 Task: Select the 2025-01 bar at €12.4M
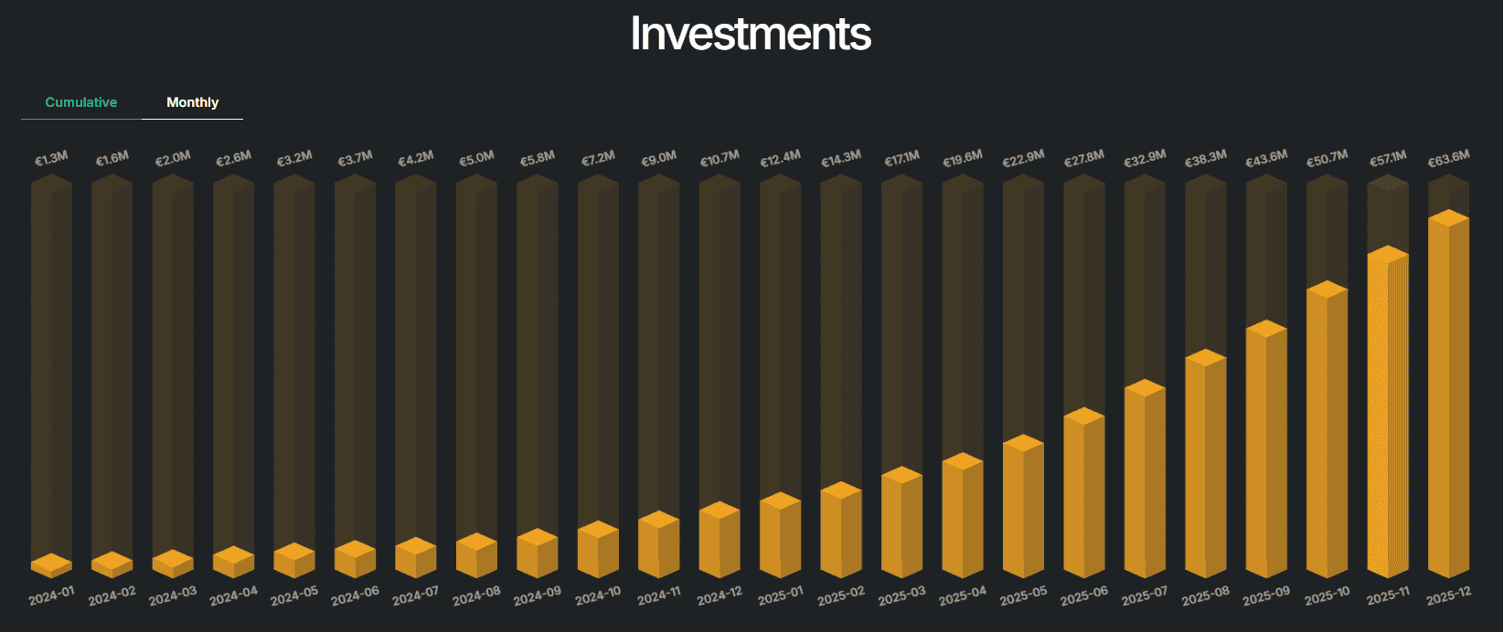point(780,535)
